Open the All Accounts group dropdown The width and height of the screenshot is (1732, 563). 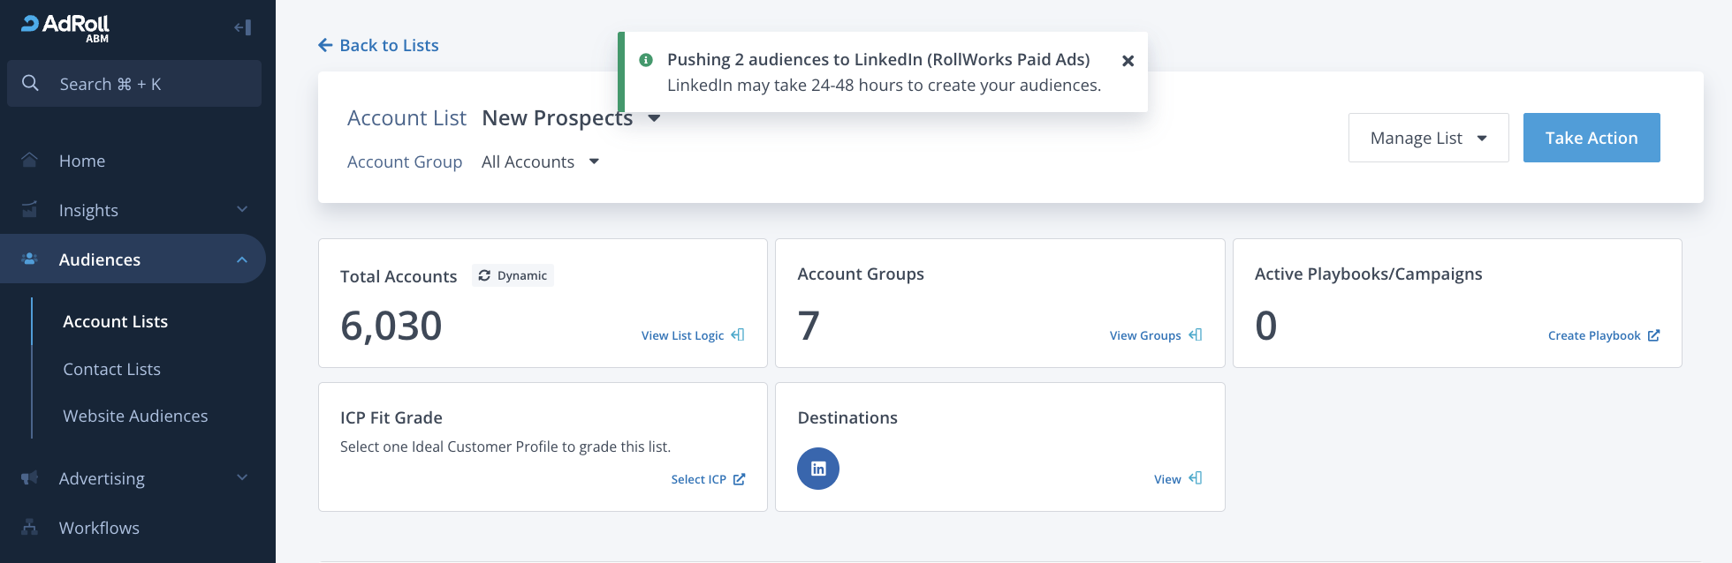(594, 161)
